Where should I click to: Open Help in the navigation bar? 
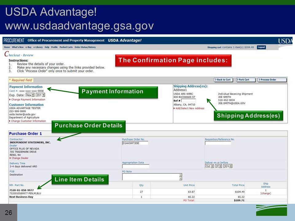tap(47, 47)
